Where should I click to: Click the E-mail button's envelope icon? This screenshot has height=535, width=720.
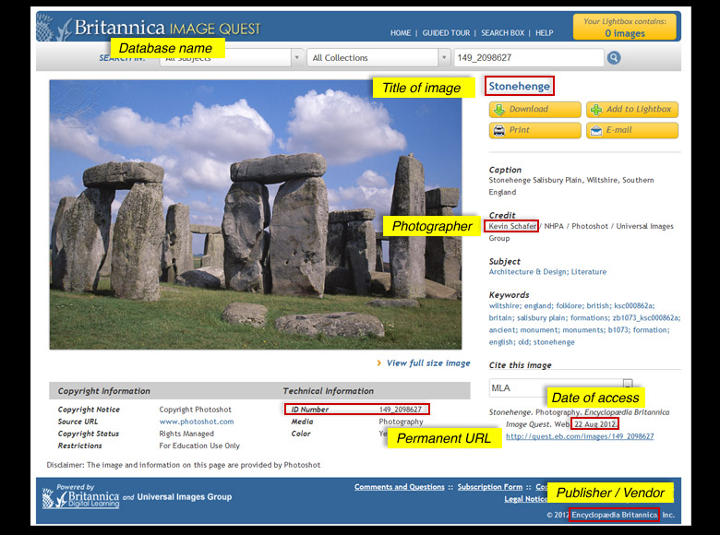(x=594, y=130)
